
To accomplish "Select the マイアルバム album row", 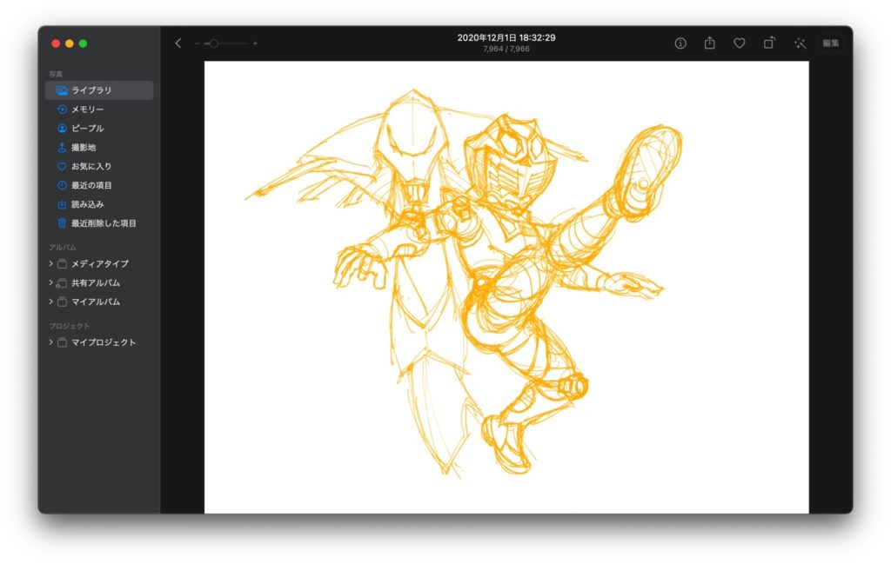I will pos(99,302).
